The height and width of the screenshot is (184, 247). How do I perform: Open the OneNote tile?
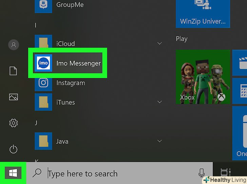point(240,133)
